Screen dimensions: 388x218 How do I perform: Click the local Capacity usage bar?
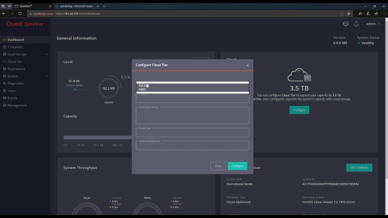pyautogui.click(x=98, y=137)
